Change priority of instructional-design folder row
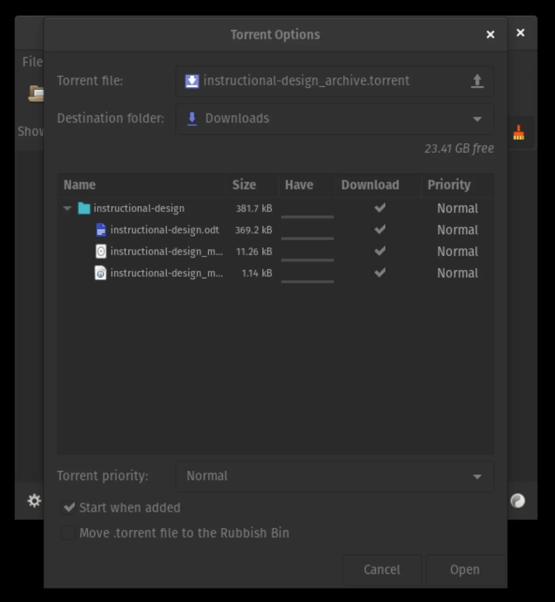Viewport: 555px width, 602px height. coord(457,208)
